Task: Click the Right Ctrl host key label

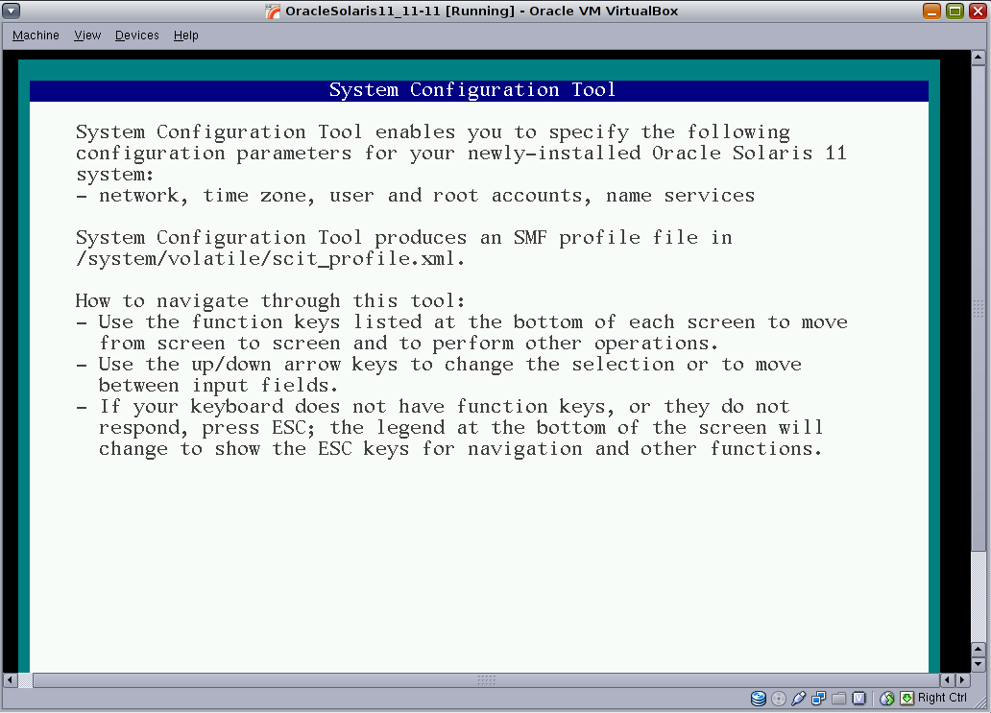Action: click(942, 698)
